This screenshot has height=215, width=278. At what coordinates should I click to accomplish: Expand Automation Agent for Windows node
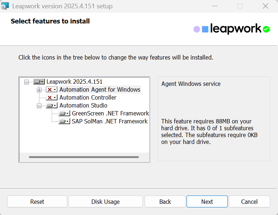click(x=39, y=90)
